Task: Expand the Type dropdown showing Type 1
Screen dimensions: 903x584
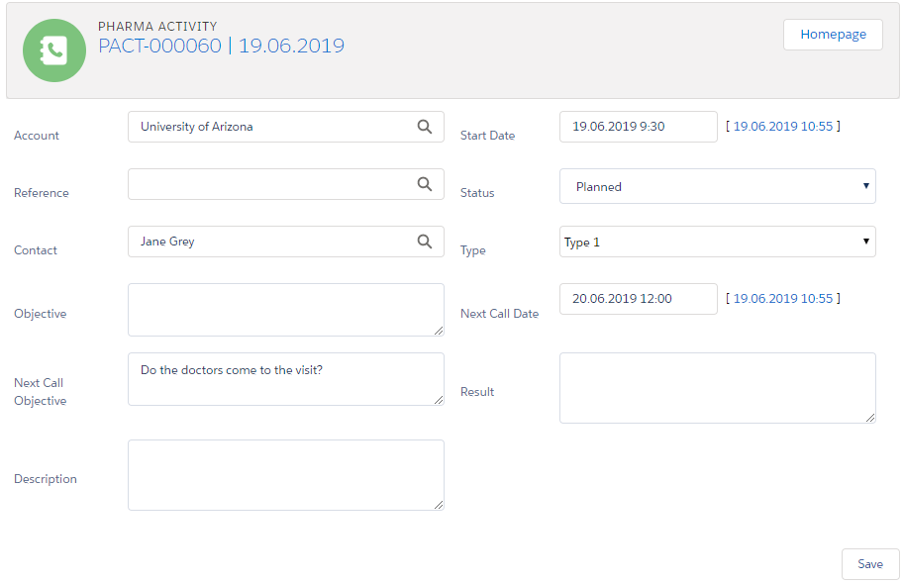Action: tap(717, 242)
